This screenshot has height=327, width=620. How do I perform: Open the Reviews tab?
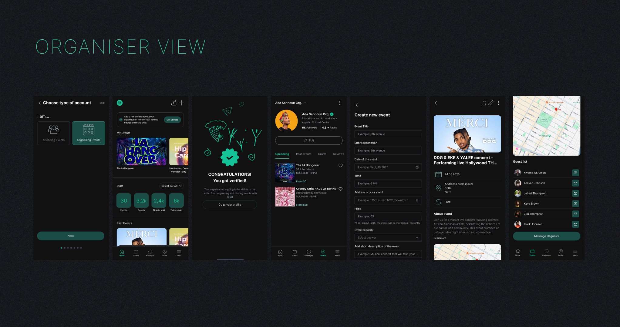pos(338,154)
